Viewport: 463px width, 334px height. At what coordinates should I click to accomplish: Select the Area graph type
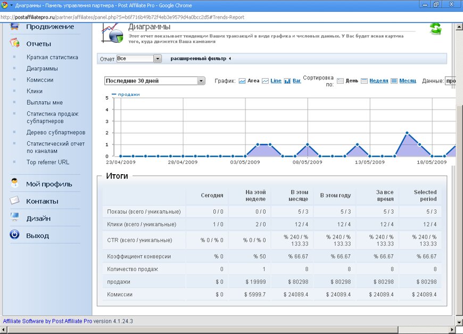pos(253,81)
